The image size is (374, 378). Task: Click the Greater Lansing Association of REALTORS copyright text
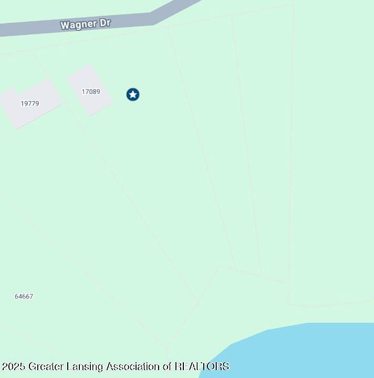coord(116,366)
